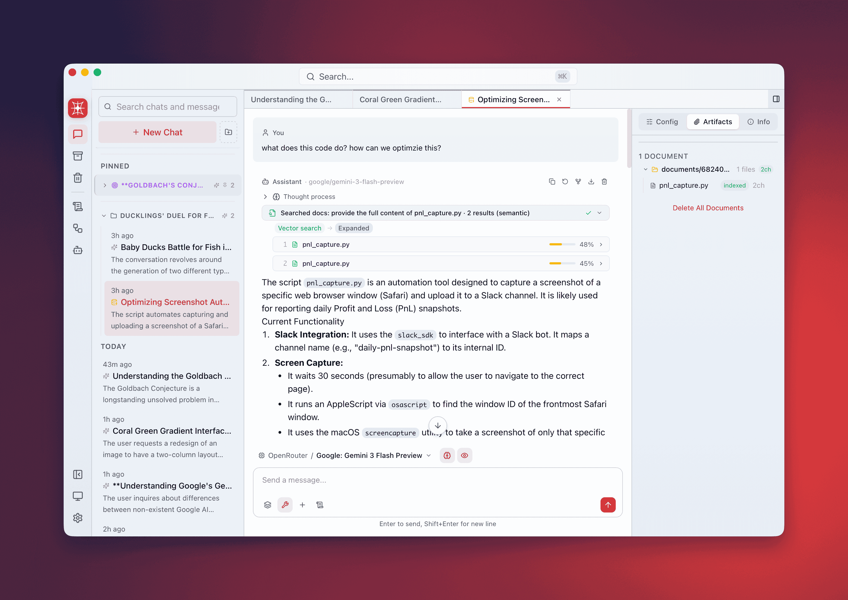This screenshot has width=848, height=600.
Task: Open the prompts library sidebar icon
Action: (78, 207)
